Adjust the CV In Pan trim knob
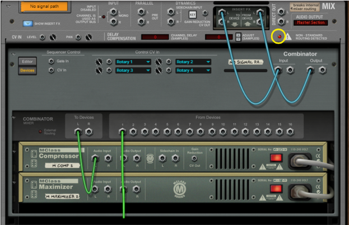Image resolution: width=349 pixels, height=225 pixels. pos(89,37)
